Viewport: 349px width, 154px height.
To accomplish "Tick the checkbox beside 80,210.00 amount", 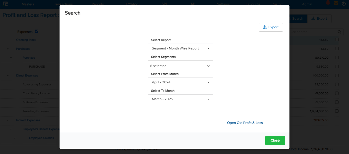I will point(337,58).
